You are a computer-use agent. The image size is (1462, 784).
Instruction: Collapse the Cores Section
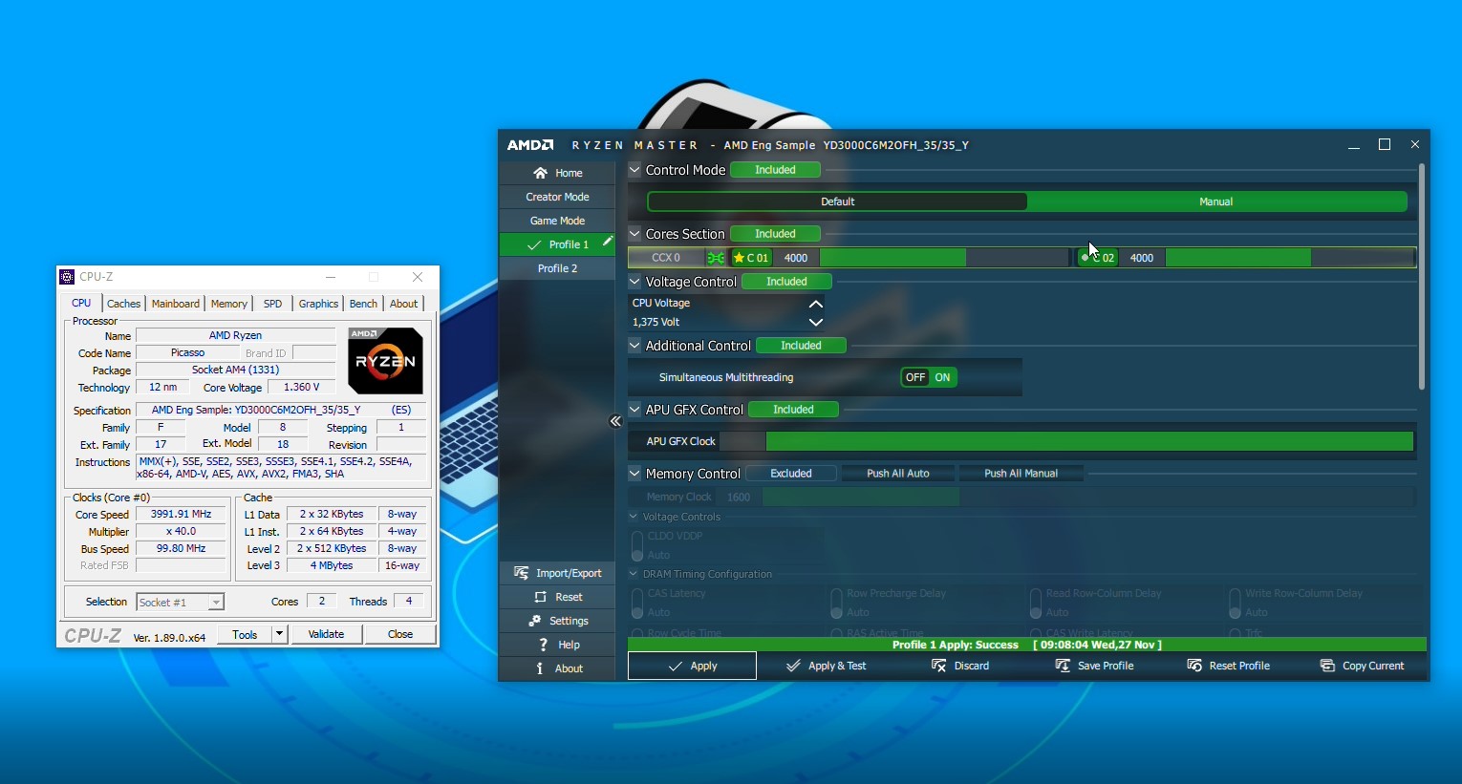coord(634,233)
